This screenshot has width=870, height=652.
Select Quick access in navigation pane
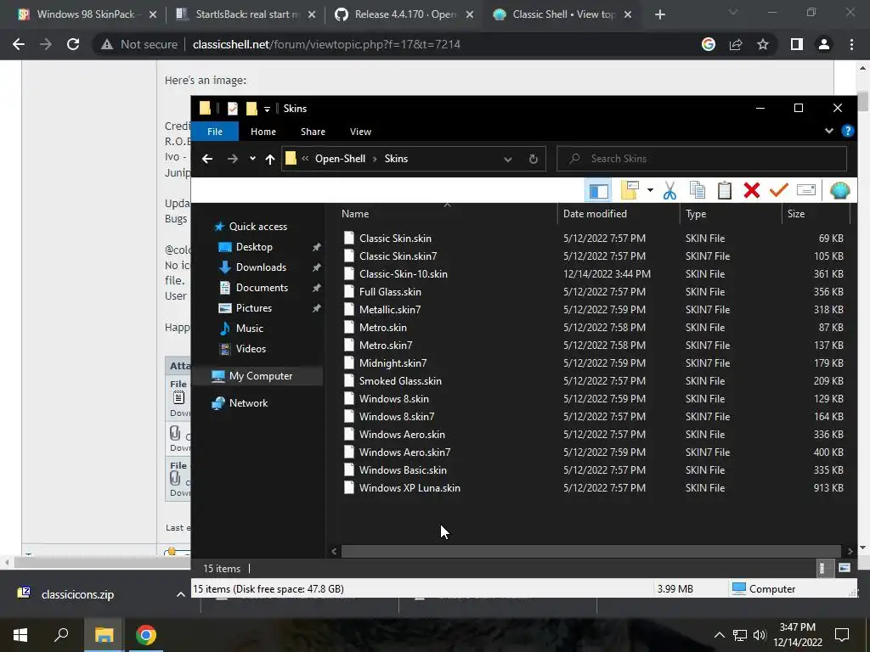(258, 226)
